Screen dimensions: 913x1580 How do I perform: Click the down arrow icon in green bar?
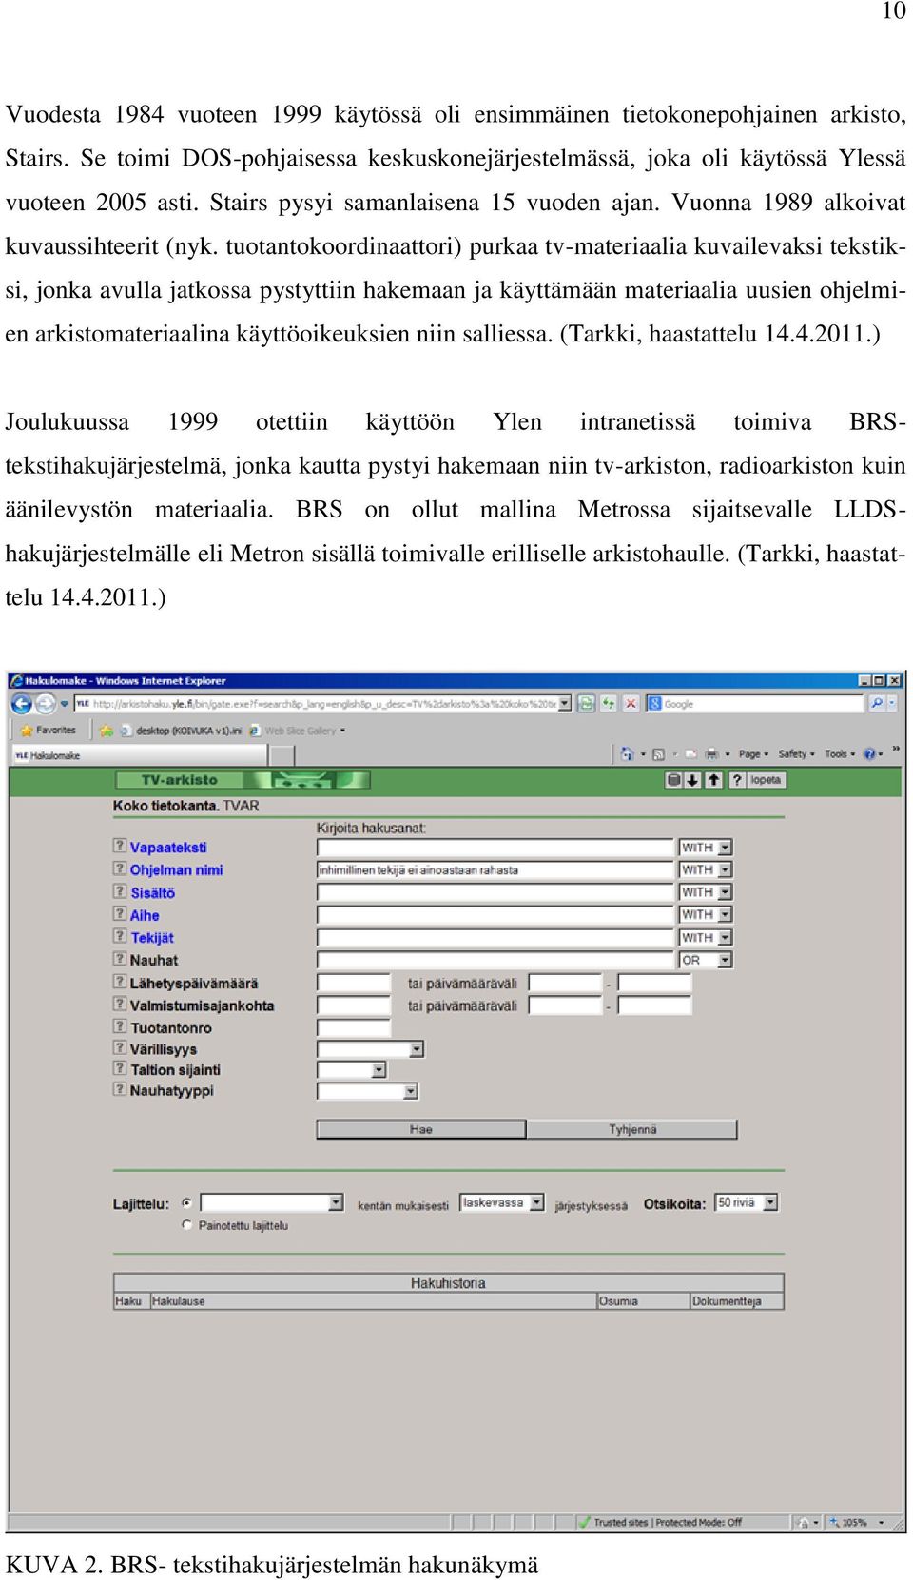[692, 780]
